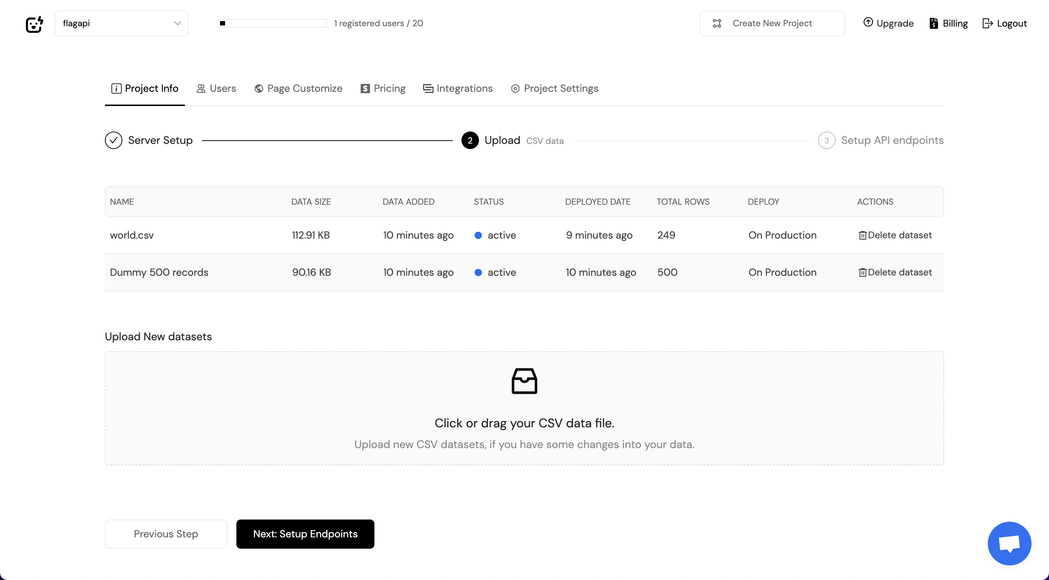Select the world.csv dataset name
1049x580 pixels.
pyautogui.click(x=131, y=235)
